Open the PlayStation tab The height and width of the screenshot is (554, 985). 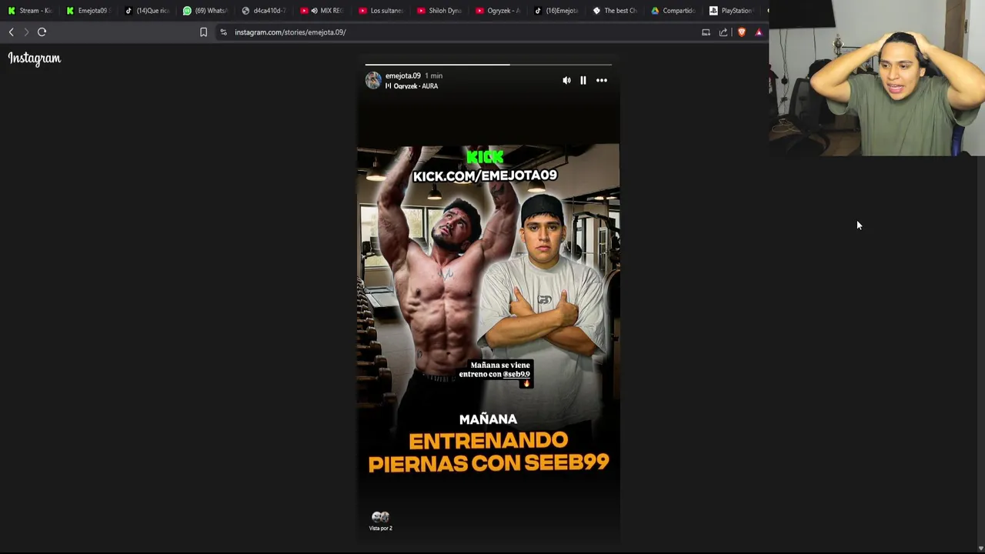click(x=731, y=11)
